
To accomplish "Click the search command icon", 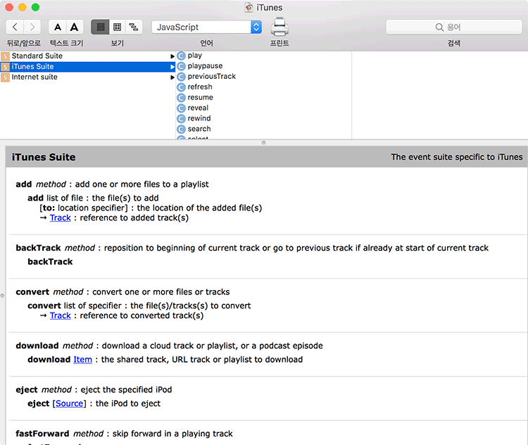I will point(181,129).
